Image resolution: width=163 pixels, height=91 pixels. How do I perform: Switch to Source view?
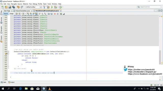point(6,14)
